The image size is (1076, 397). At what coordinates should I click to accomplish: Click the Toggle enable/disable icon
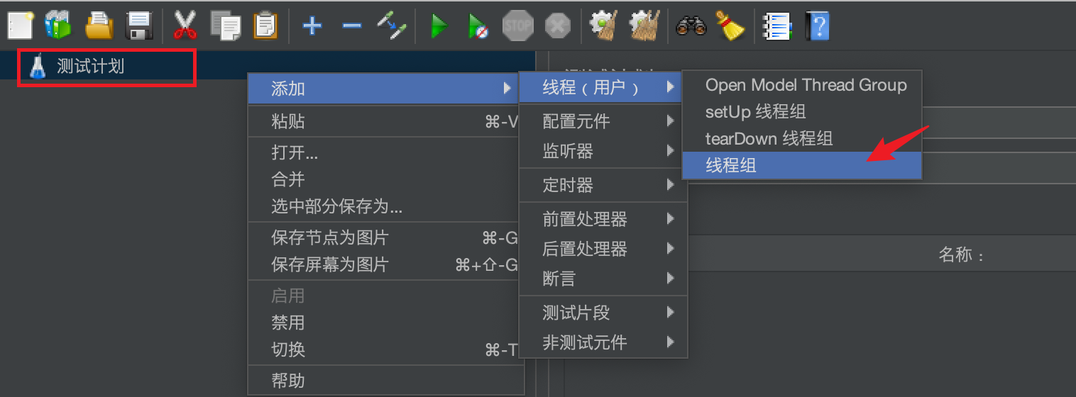click(391, 26)
